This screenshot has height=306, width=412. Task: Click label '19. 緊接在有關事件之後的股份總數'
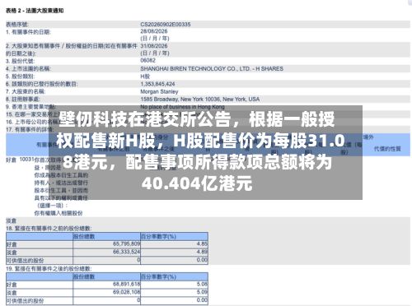click(49, 269)
